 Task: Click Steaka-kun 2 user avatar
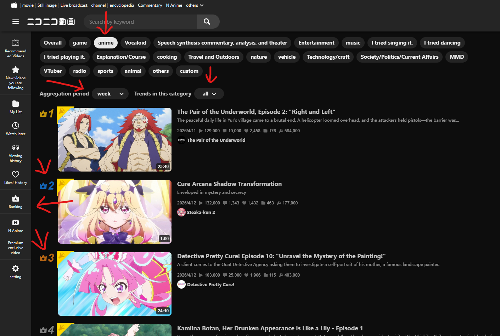point(181,212)
